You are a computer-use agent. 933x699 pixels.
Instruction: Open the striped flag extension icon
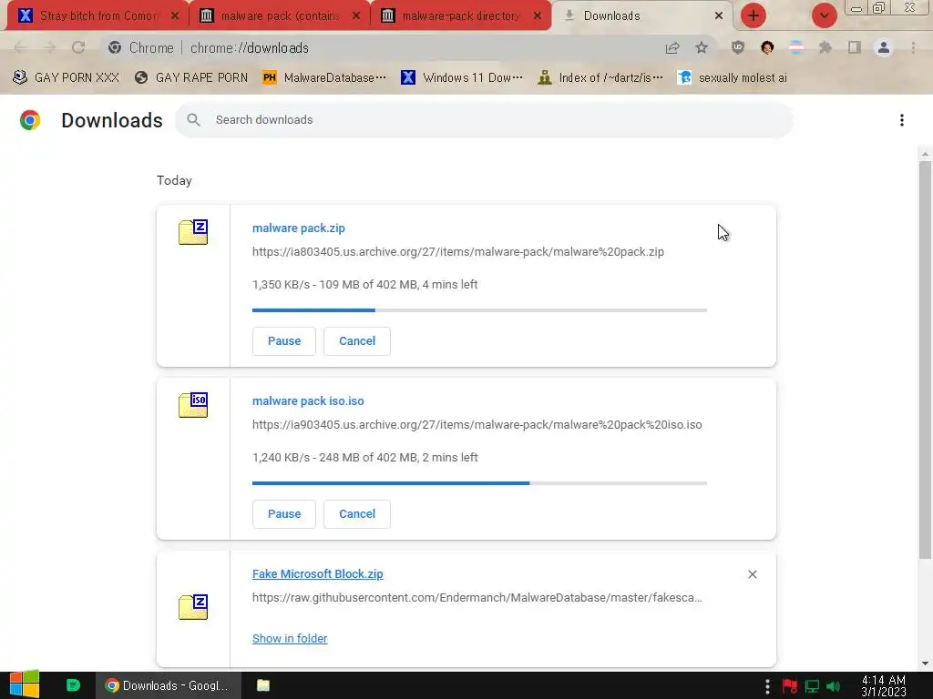(x=796, y=47)
